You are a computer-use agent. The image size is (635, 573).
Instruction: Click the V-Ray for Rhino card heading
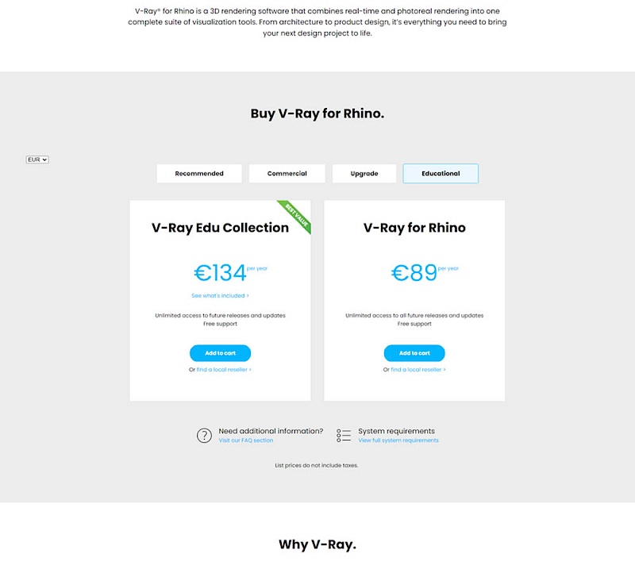tap(414, 228)
